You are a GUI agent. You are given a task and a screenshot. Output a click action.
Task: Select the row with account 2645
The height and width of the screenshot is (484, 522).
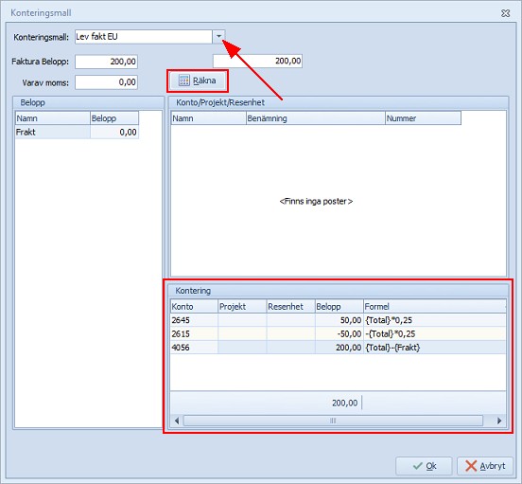click(338, 320)
